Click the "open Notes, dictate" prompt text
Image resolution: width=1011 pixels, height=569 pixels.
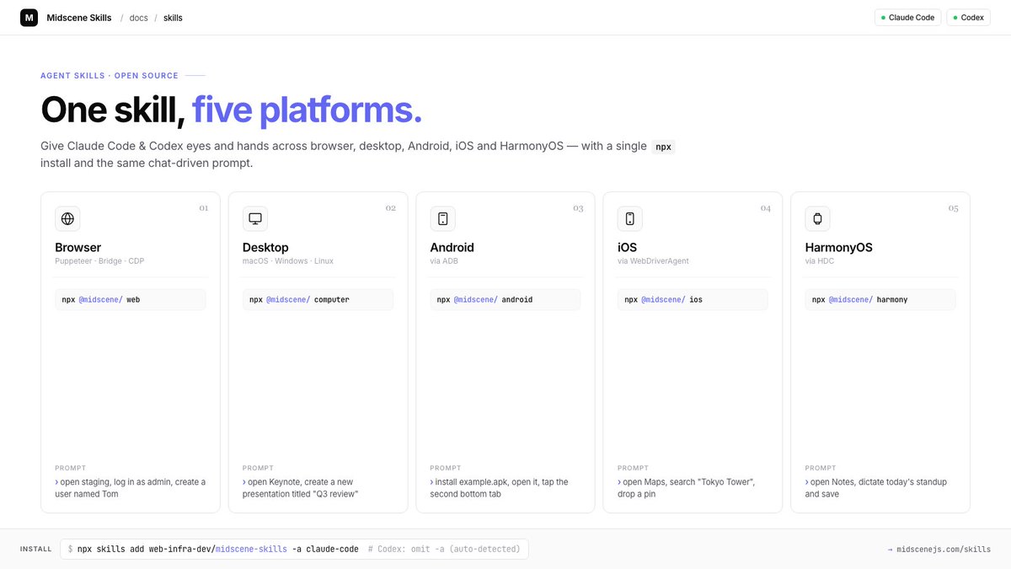click(876, 488)
